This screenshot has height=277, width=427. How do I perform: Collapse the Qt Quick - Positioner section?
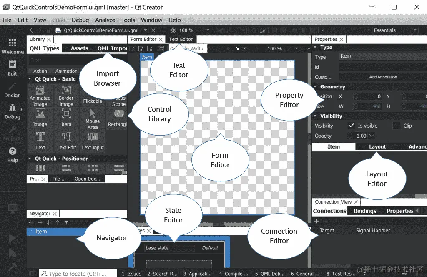pos(30,159)
